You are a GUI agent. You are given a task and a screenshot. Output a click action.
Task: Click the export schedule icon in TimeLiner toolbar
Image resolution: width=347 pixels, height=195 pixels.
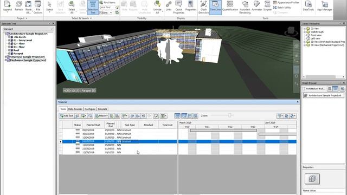pyautogui.click(x=293, y=116)
